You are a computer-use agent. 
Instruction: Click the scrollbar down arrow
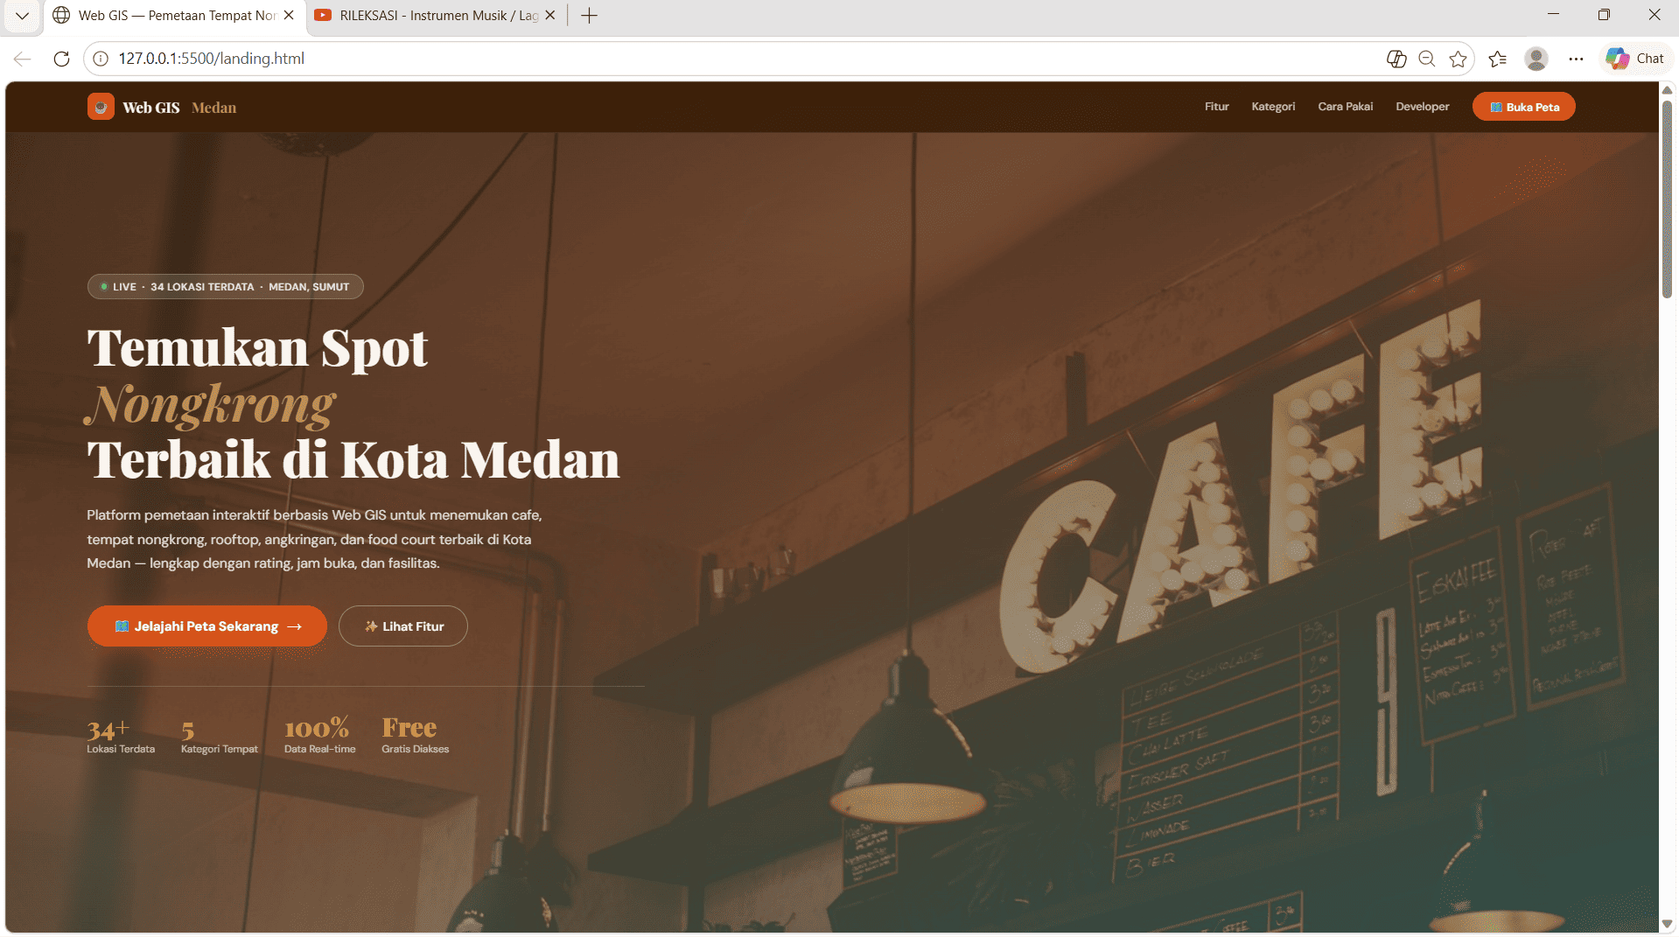pyautogui.click(x=1667, y=924)
